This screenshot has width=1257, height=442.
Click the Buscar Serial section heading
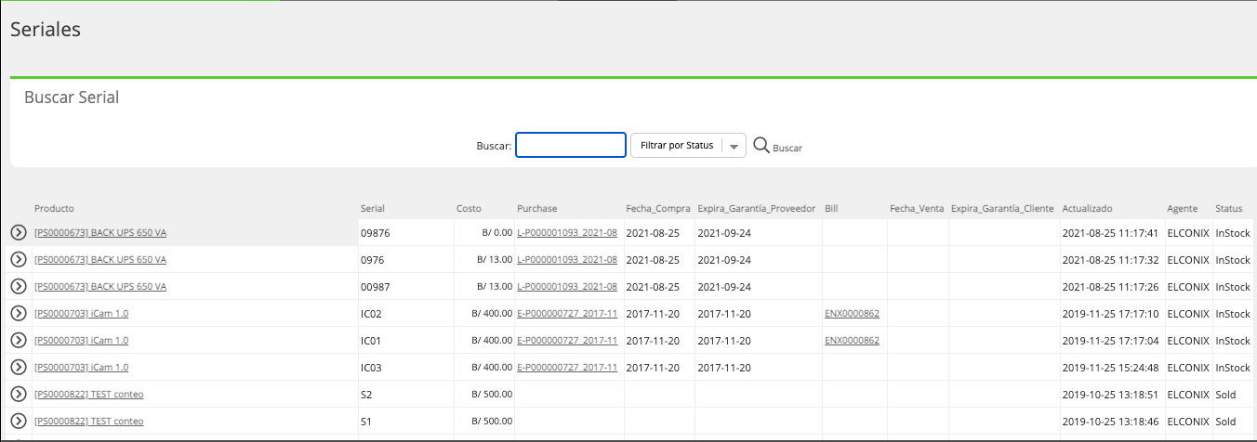(72, 97)
